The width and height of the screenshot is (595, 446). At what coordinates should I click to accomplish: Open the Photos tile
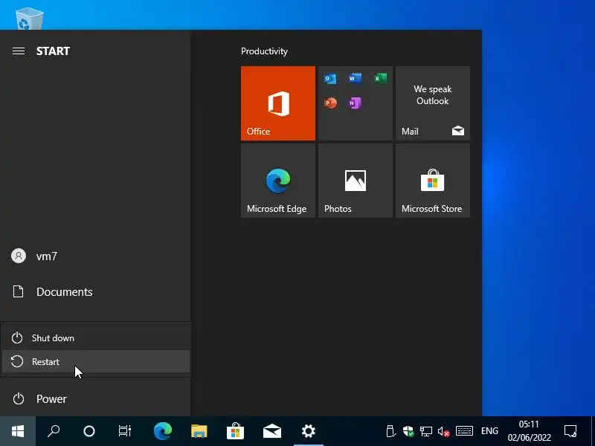coord(356,181)
